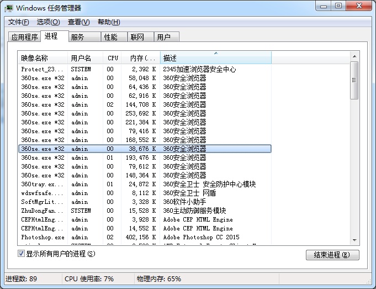Open the 文件(F) menu

point(18,22)
